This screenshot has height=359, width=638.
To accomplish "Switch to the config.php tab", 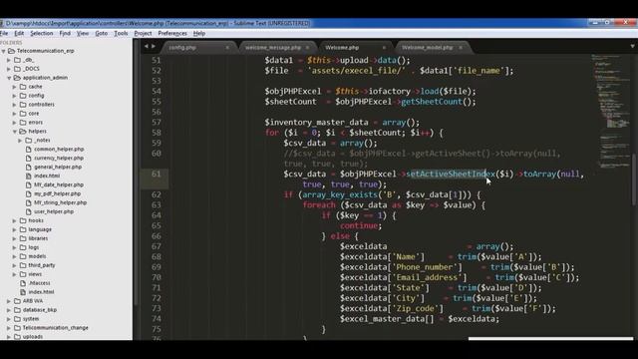I will pyautogui.click(x=182, y=48).
